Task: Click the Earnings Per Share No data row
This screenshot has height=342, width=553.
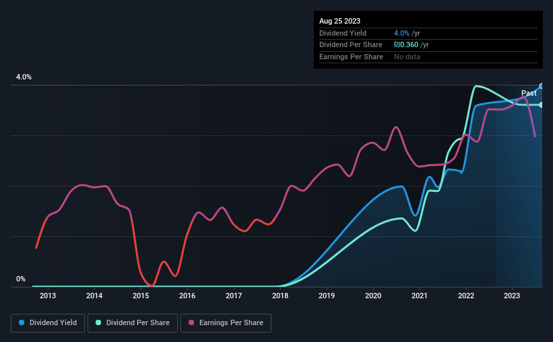Action: click(428, 57)
